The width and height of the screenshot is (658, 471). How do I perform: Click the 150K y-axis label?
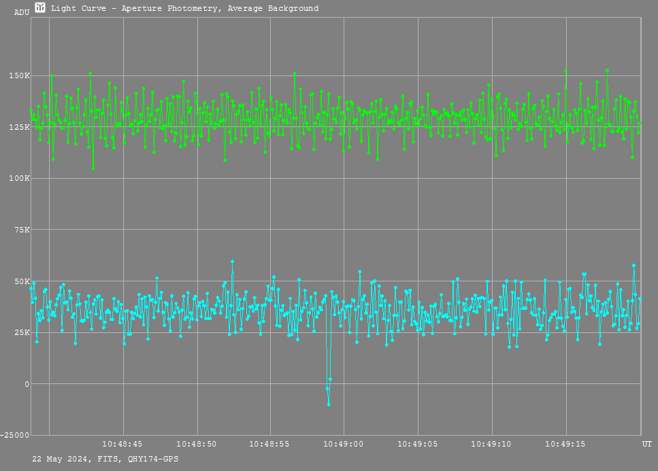coord(20,76)
